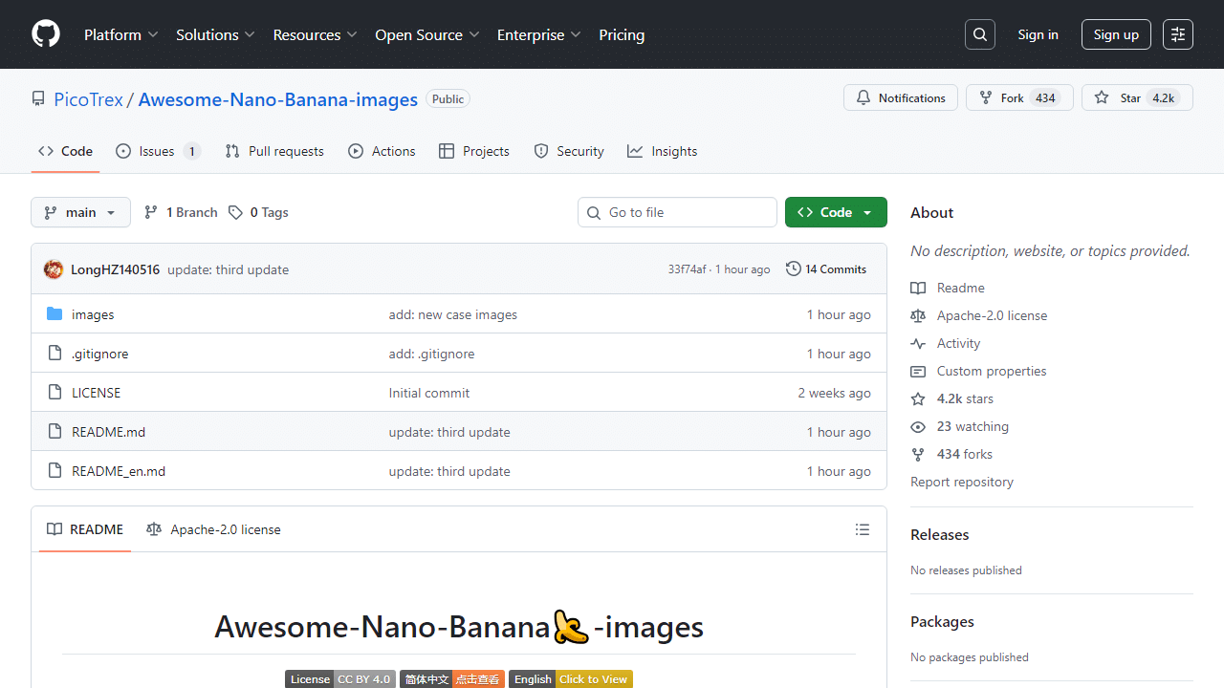Viewport: 1224px width, 688px height.
Task: View the 14 Commits history
Action: click(x=826, y=269)
